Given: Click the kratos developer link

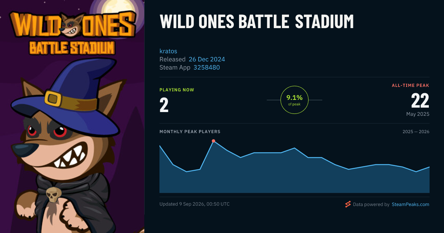Looking at the screenshot, I should (x=168, y=51).
